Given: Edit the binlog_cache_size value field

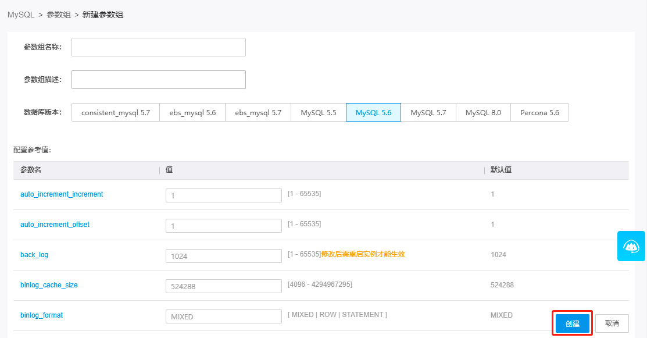Looking at the screenshot, I should coord(223,286).
